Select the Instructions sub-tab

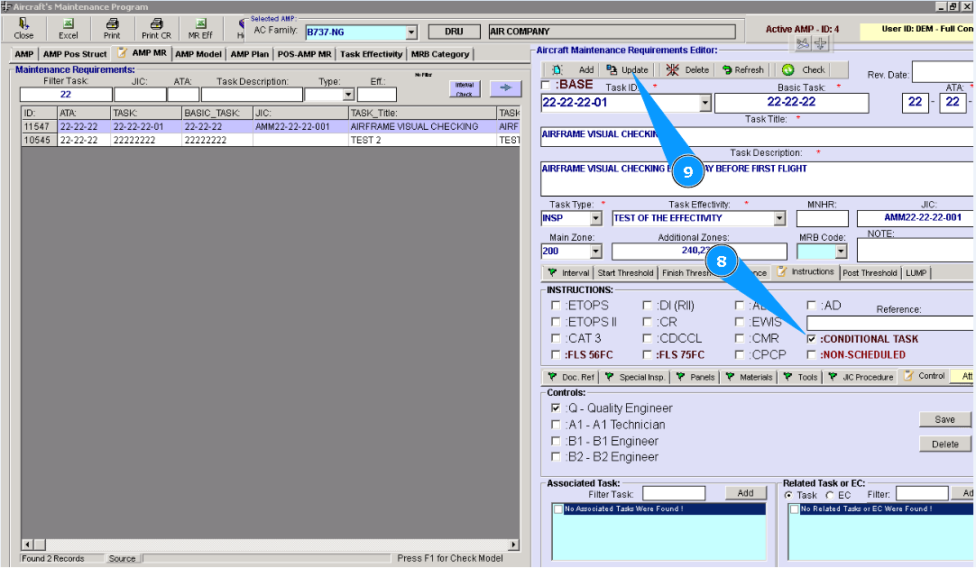805,272
